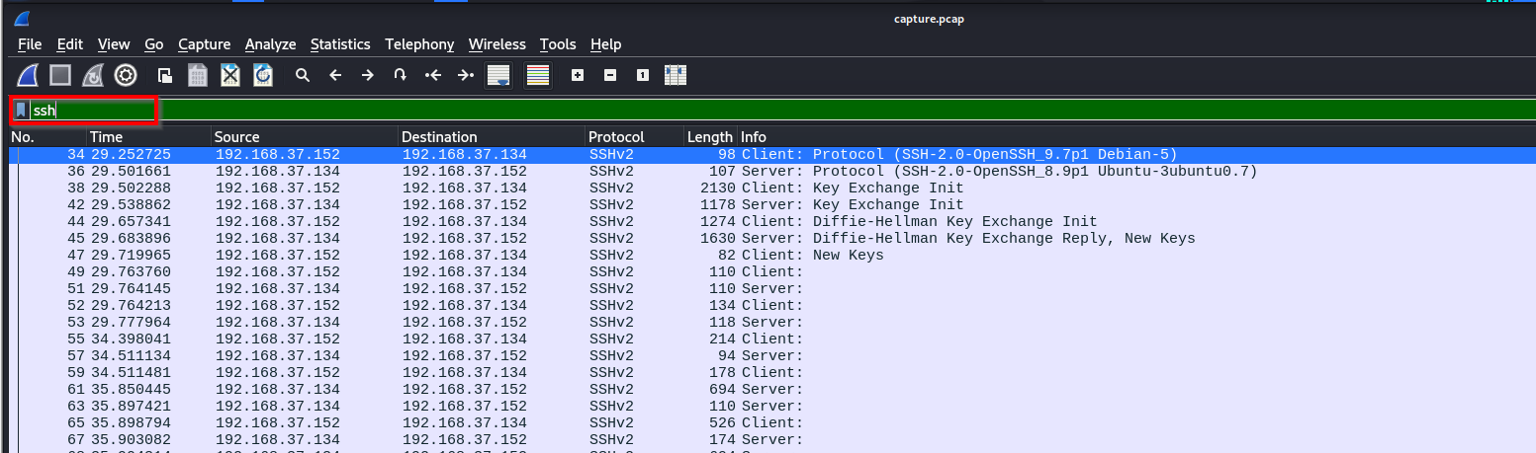This screenshot has width=1536, height=453.
Task: Select packet 45 Diffie-Hellman Key Exchange Reply
Action: point(772,239)
